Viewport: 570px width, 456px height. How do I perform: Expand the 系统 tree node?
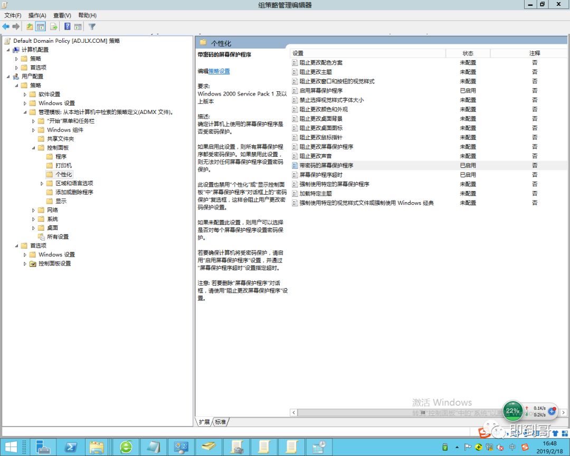pos(33,219)
